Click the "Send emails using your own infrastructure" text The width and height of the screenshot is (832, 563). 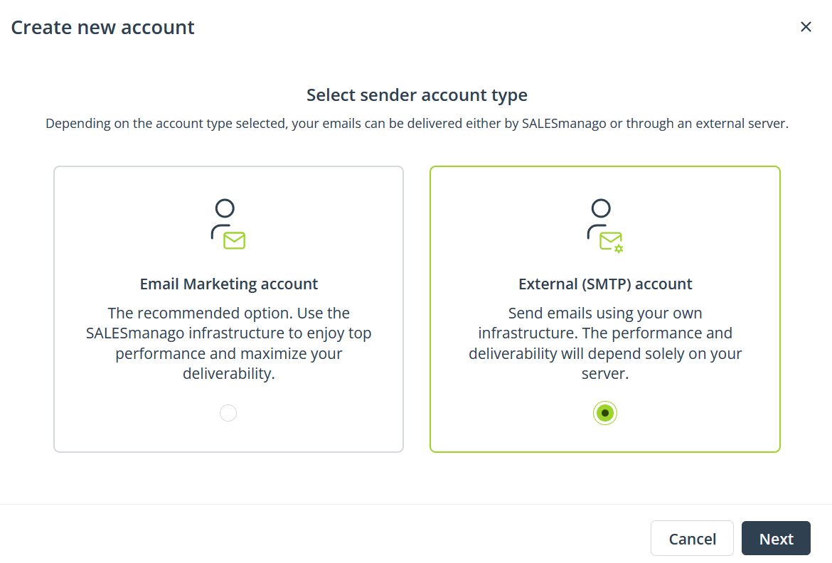pos(605,323)
